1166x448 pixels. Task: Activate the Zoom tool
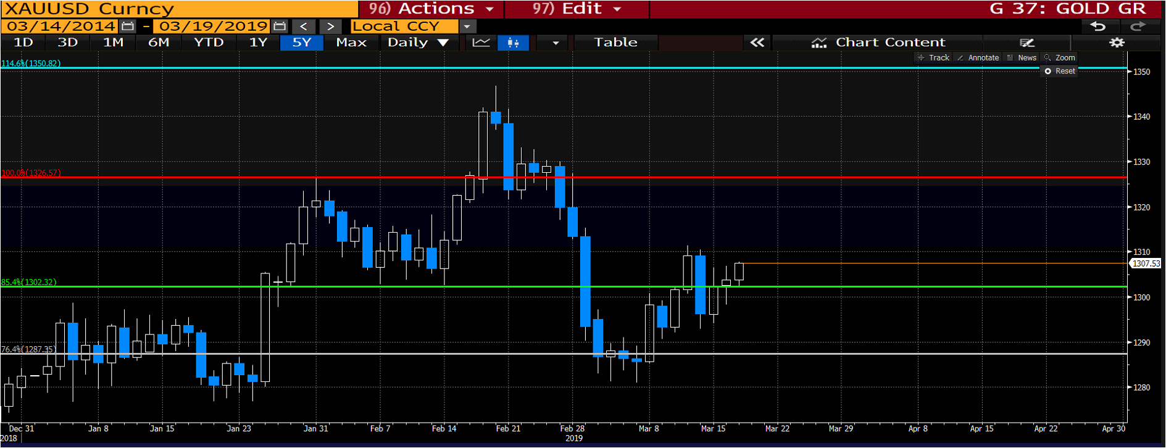1059,57
